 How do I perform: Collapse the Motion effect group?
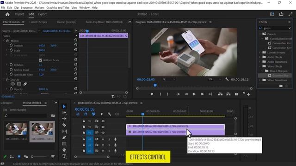4,41
